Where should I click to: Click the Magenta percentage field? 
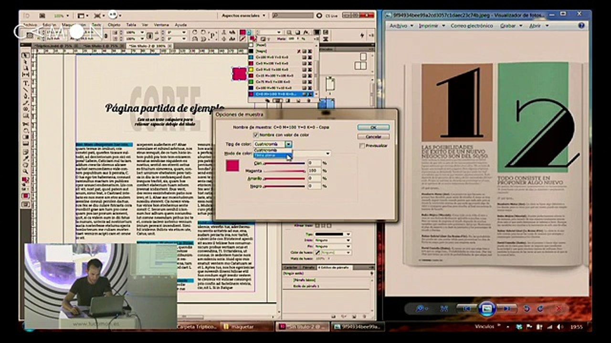point(314,171)
